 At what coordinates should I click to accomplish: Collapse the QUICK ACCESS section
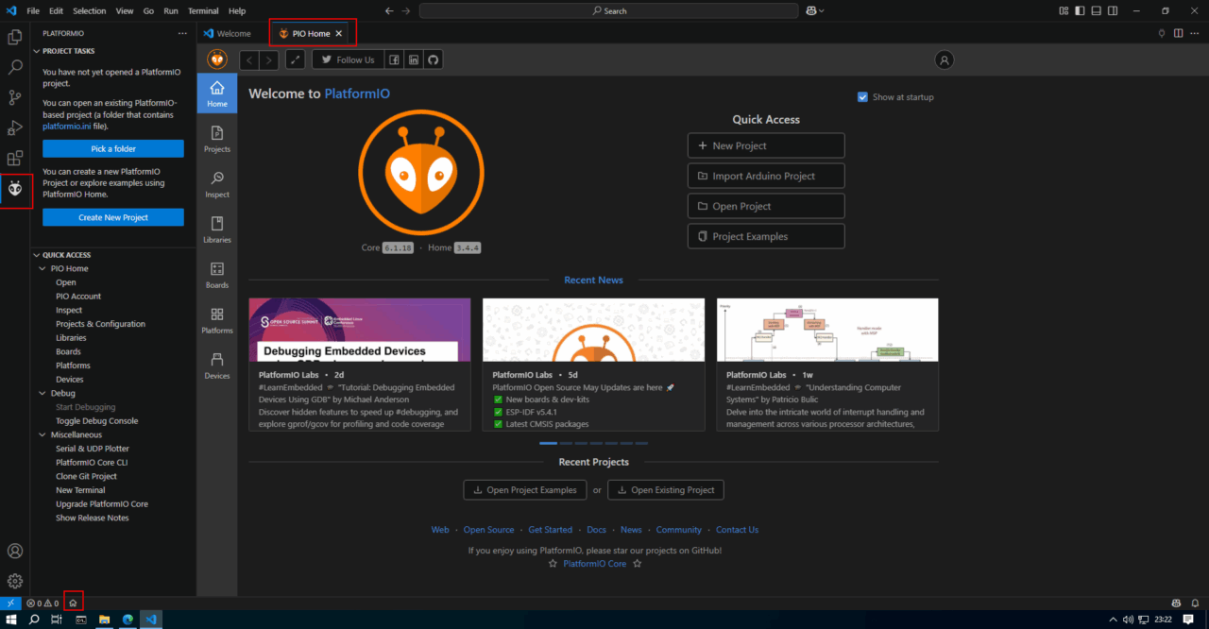pyautogui.click(x=37, y=255)
